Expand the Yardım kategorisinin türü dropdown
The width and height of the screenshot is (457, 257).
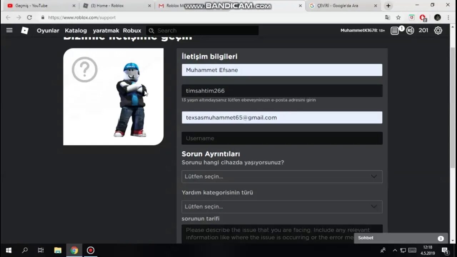point(282,207)
